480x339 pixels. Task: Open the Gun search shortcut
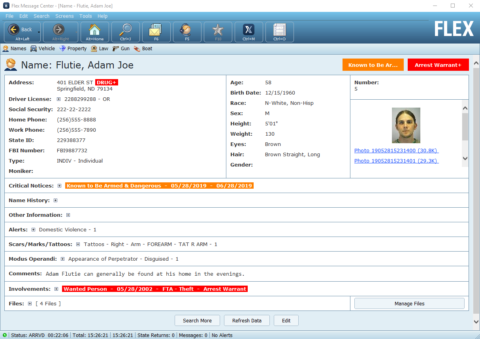(121, 49)
